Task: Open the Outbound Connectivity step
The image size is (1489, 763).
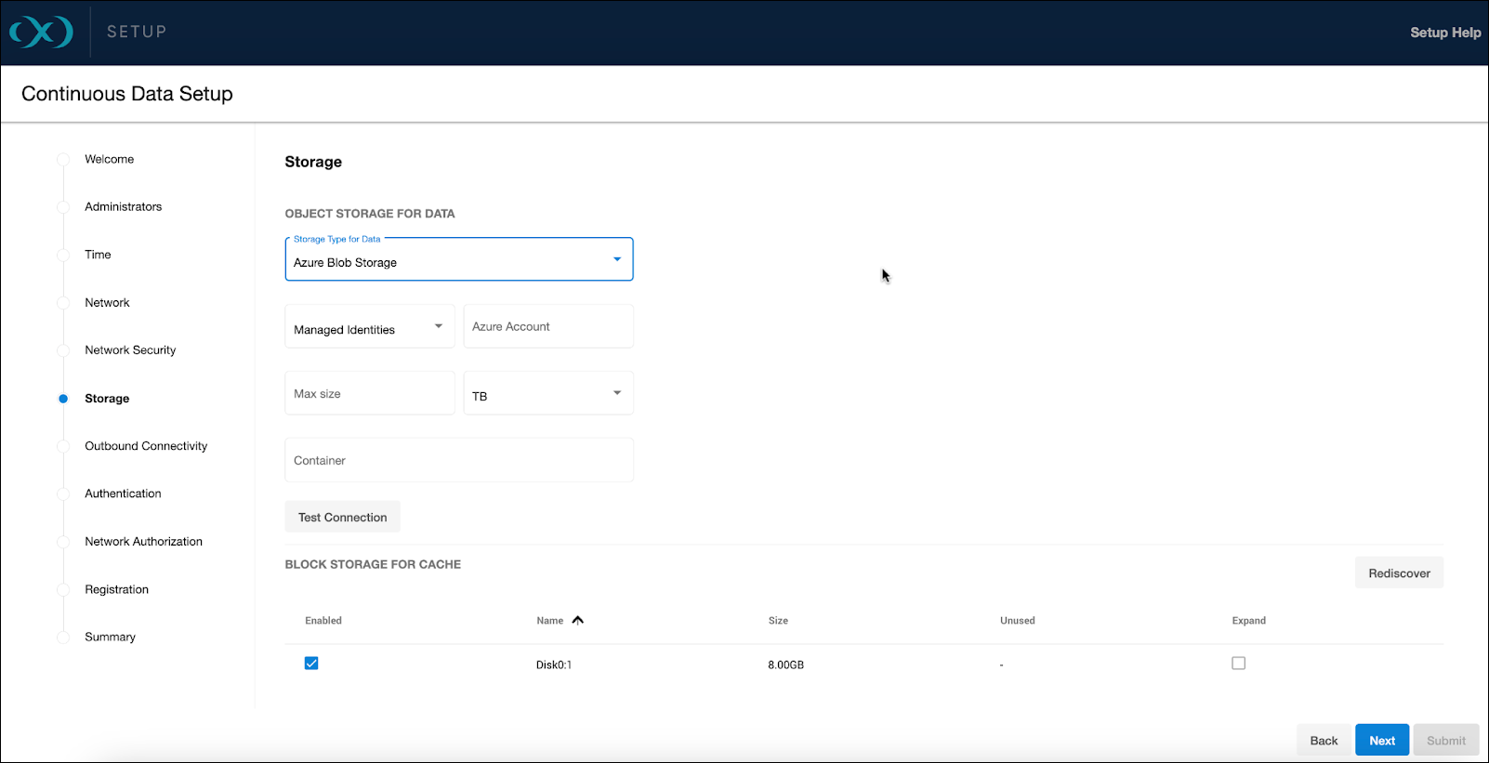Action: point(146,446)
